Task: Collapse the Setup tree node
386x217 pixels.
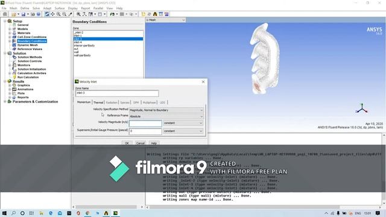Action: [5, 21]
